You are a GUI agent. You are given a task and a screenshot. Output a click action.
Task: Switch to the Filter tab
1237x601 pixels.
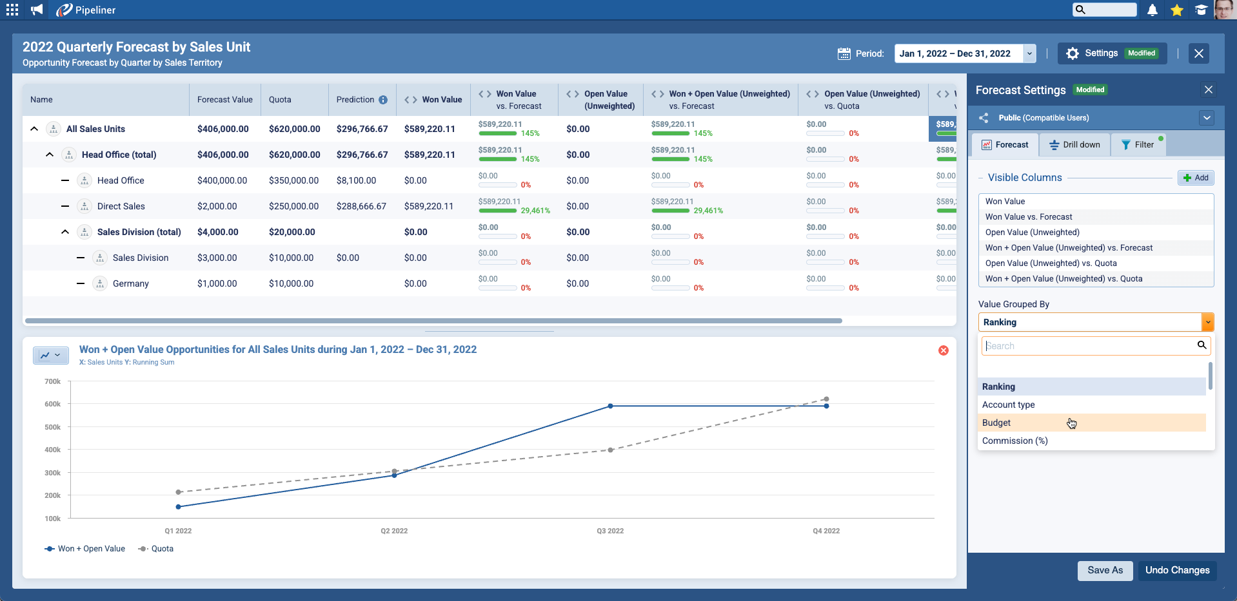coord(1138,145)
